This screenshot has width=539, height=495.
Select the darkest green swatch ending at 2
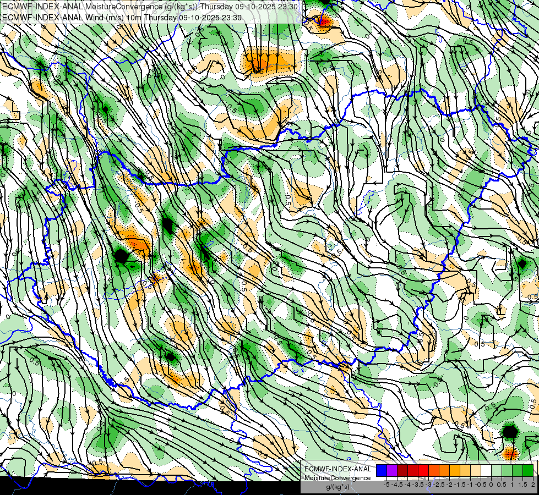click(x=529, y=471)
